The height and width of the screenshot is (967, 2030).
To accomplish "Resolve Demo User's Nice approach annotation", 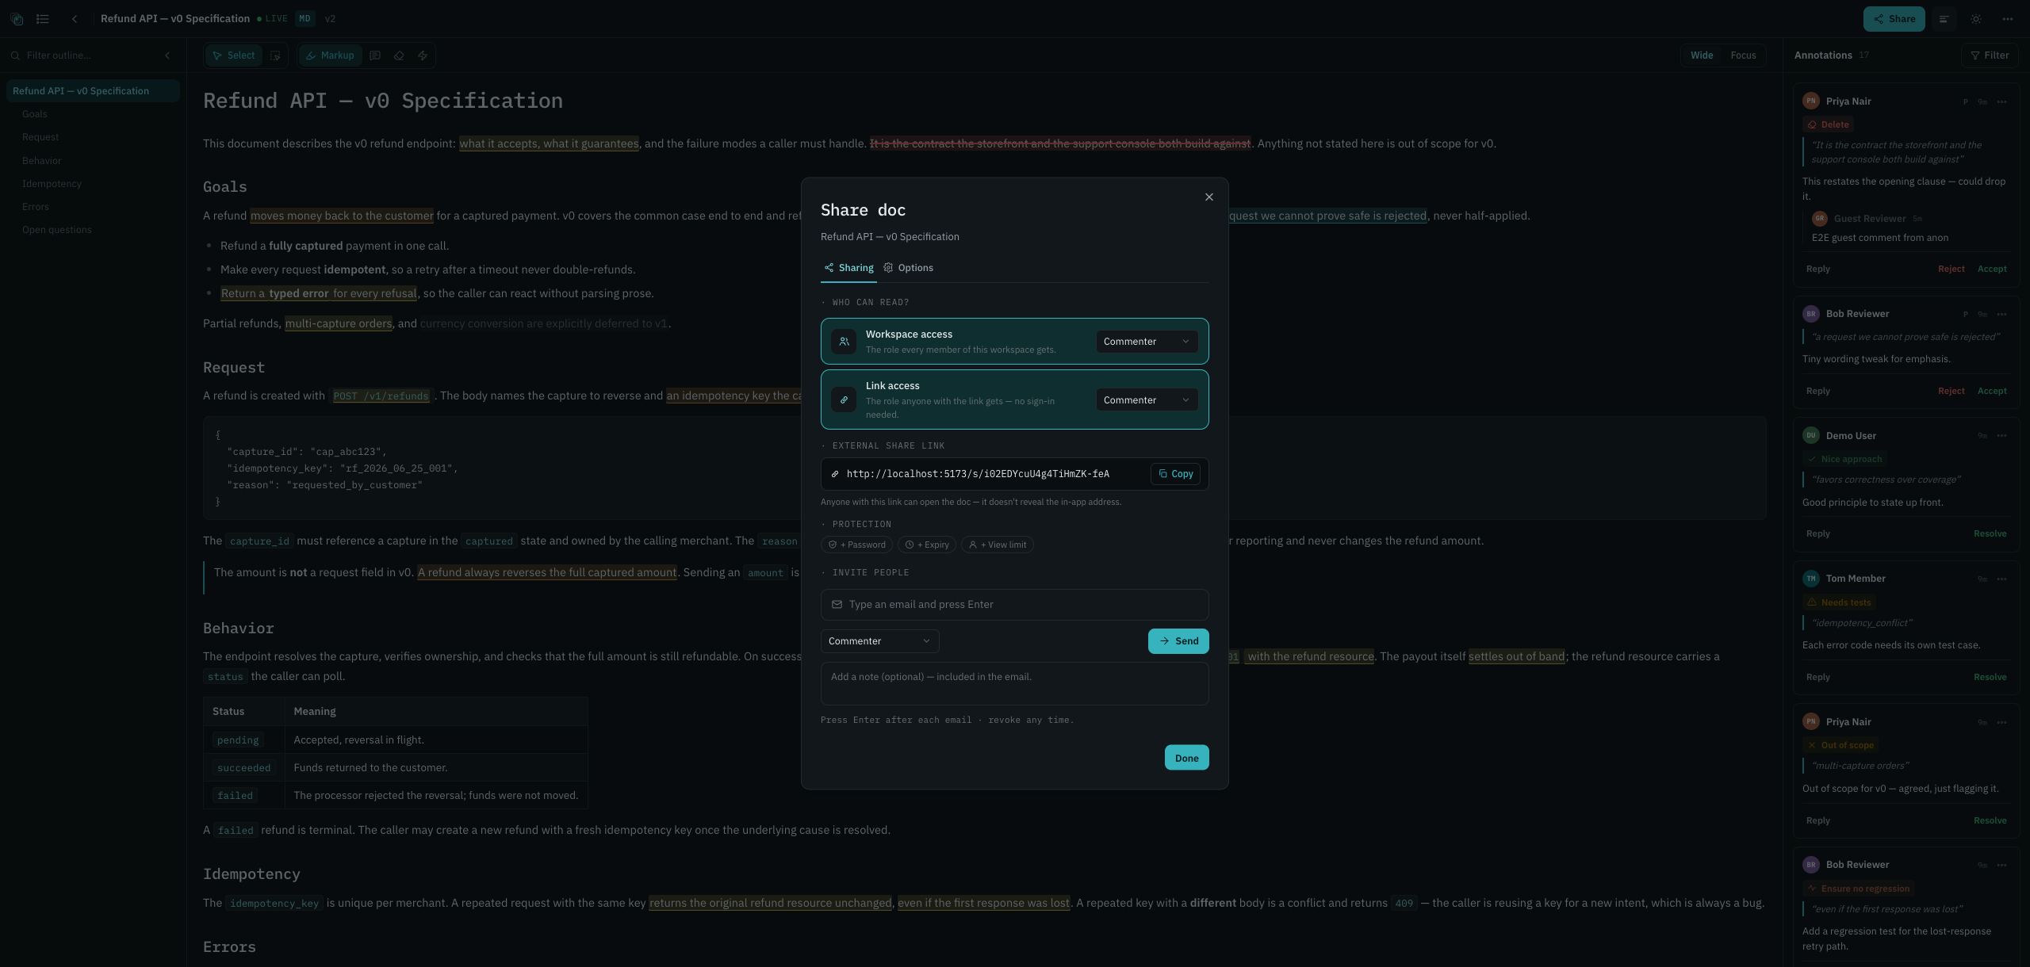I will (x=1990, y=533).
